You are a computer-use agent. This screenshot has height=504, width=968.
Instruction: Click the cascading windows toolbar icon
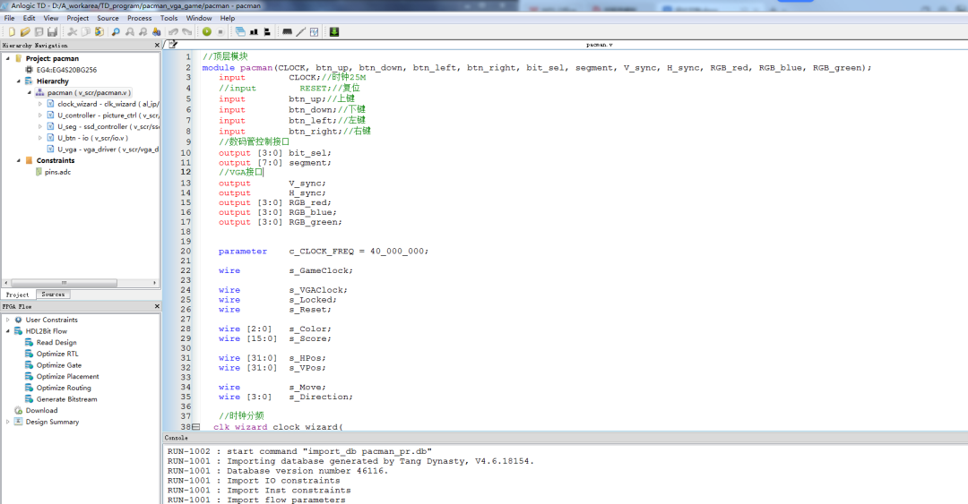pos(240,31)
